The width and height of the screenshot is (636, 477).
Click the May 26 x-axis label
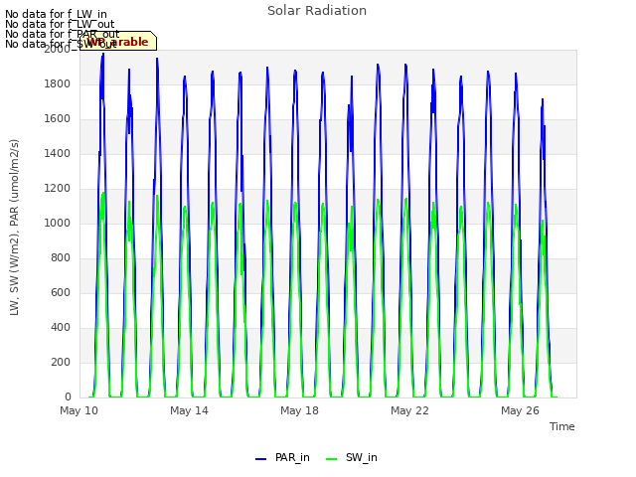coord(520,410)
